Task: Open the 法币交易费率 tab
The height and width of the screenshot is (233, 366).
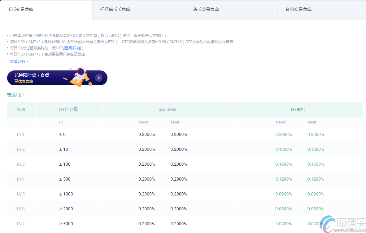Action: click(x=205, y=9)
